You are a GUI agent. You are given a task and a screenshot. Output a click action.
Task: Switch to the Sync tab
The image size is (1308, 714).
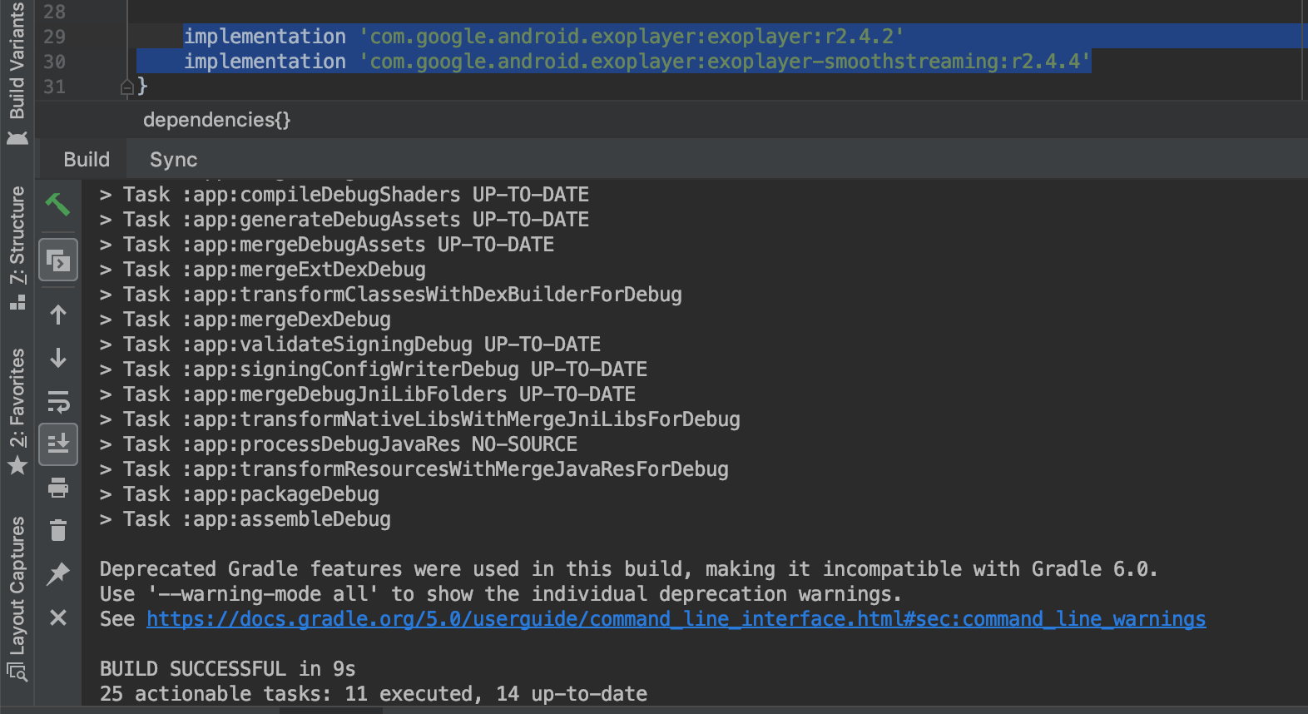point(173,160)
